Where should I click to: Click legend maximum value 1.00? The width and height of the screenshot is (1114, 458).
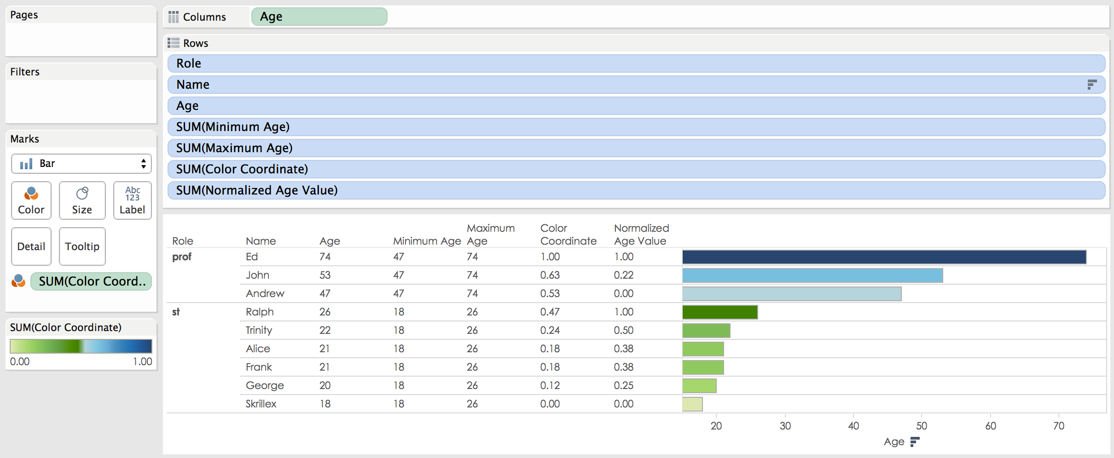143,361
